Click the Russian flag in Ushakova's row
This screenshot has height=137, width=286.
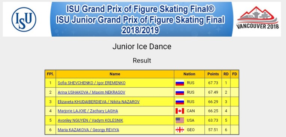point(180,92)
